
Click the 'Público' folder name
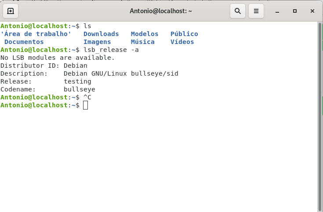pos(184,34)
